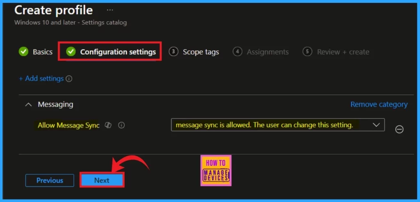Click the step 5 circle for Review + create
This screenshot has height=202, width=420.
[x=307, y=52]
